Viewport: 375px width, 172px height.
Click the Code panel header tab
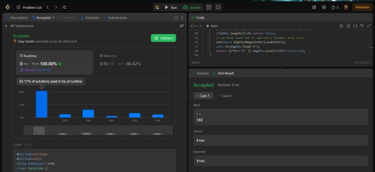pos(198,18)
